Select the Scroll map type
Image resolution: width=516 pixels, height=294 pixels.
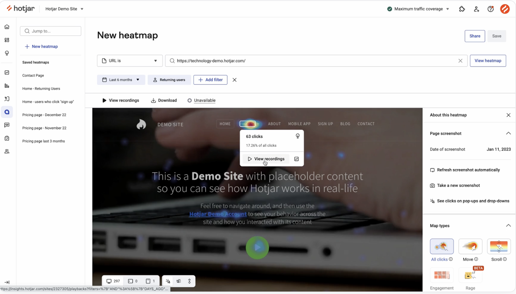point(499,246)
